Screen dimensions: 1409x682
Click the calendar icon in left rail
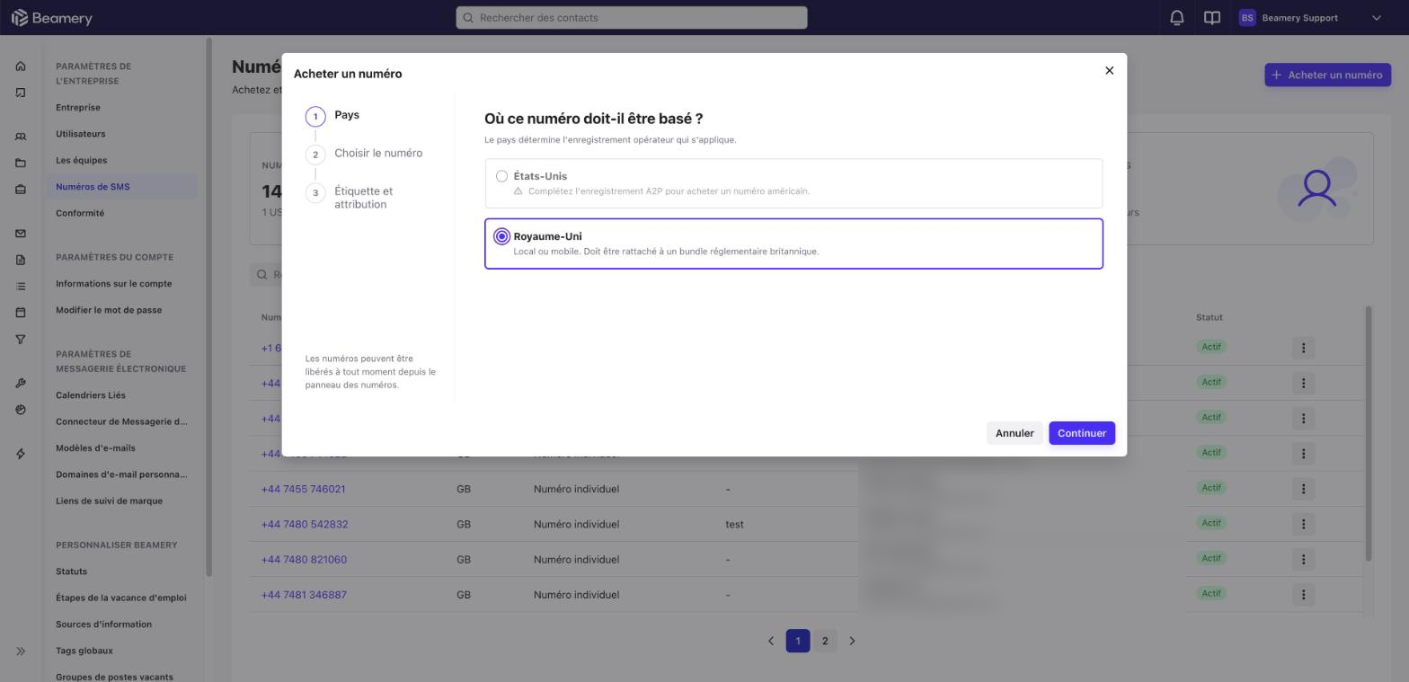(21, 313)
